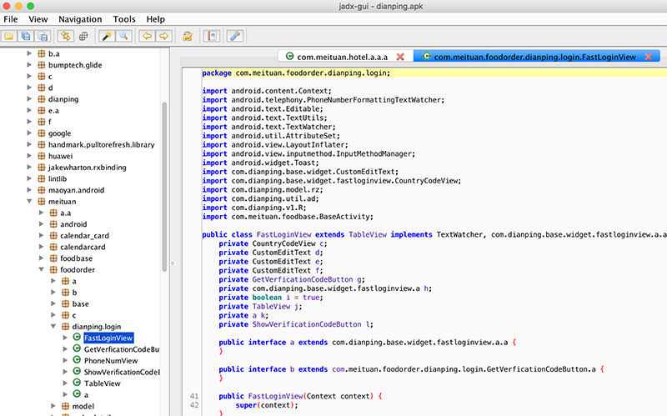667x416 pixels.
Task: Toggle Deobfuscation with the padlock icon
Action: coord(188,36)
